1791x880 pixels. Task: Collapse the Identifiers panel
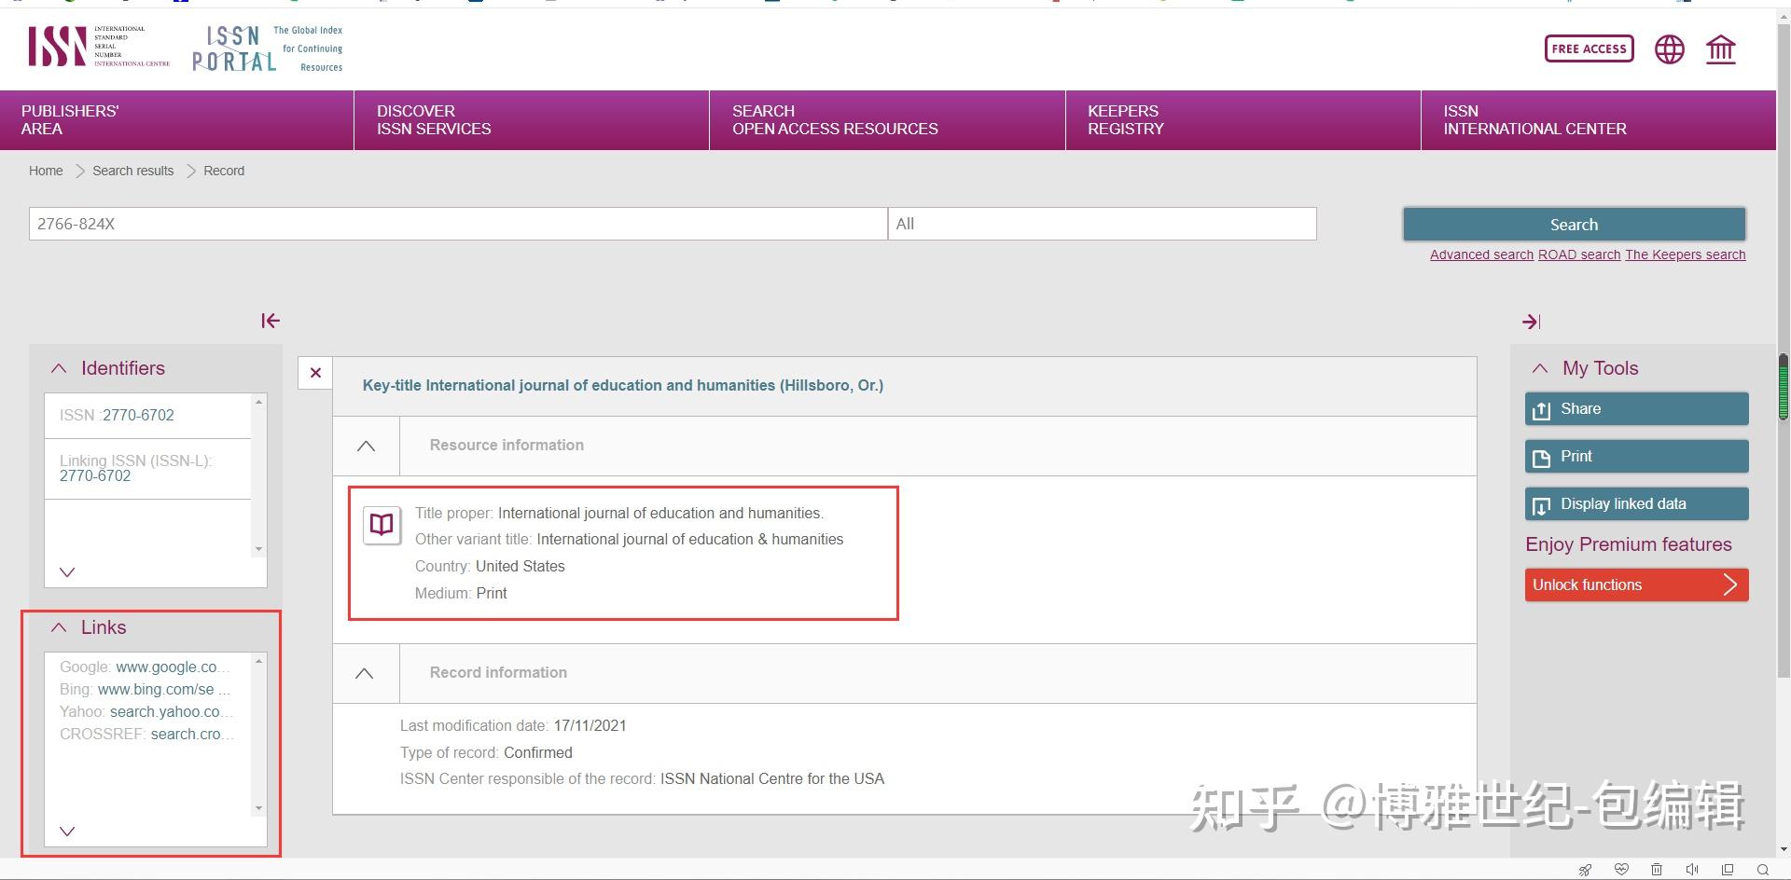(59, 368)
